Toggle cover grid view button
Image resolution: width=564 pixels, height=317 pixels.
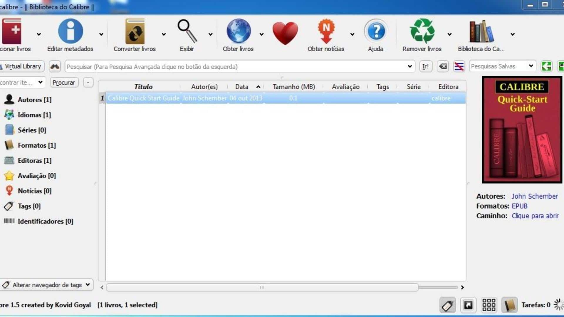point(489,305)
